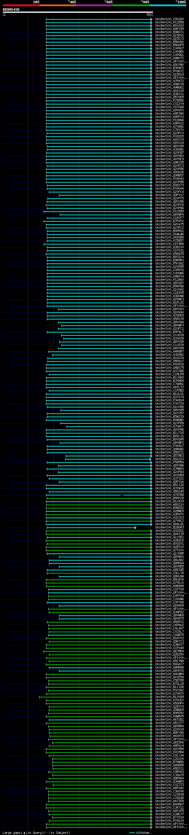The width and height of the screenshot is (189, 835).
Task: Click hit UniRef100_C6TGQ9
Action: 170,107
